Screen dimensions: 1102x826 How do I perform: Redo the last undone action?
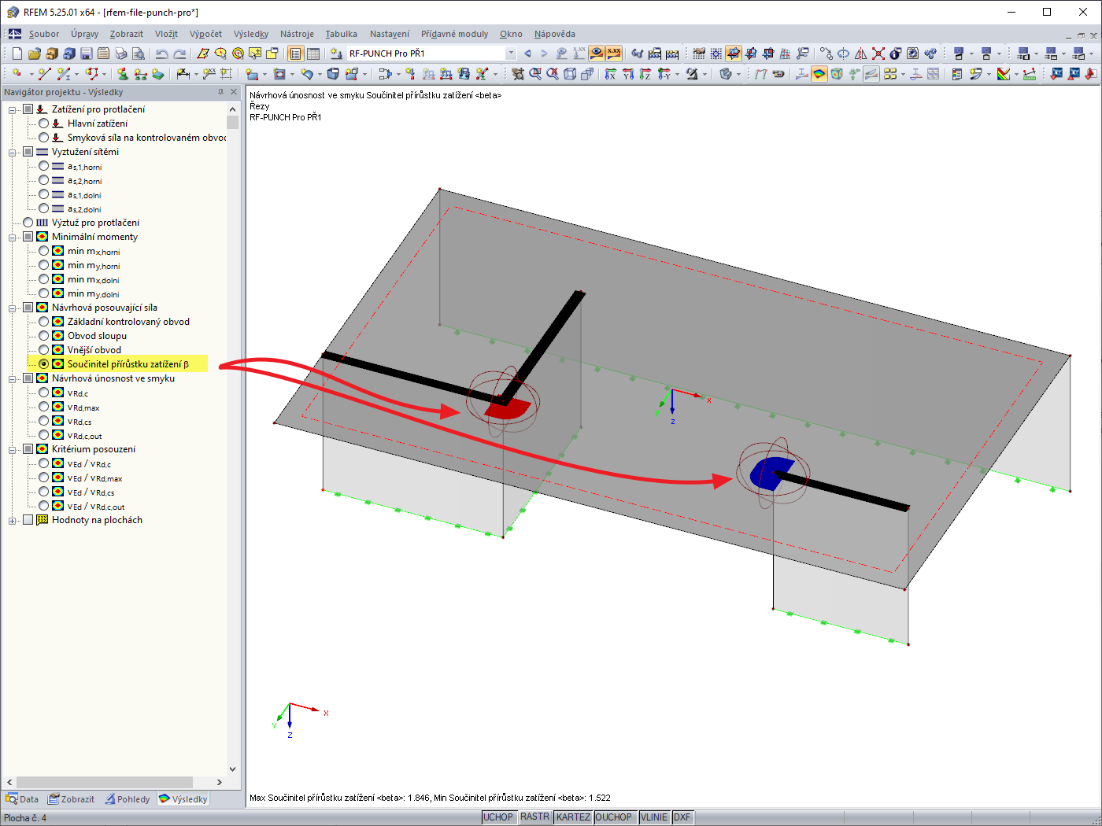(179, 53)
